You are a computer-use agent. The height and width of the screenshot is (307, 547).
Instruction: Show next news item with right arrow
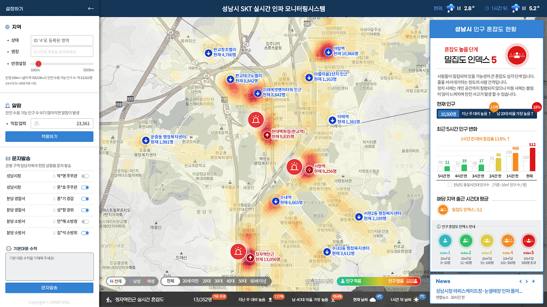526,281
